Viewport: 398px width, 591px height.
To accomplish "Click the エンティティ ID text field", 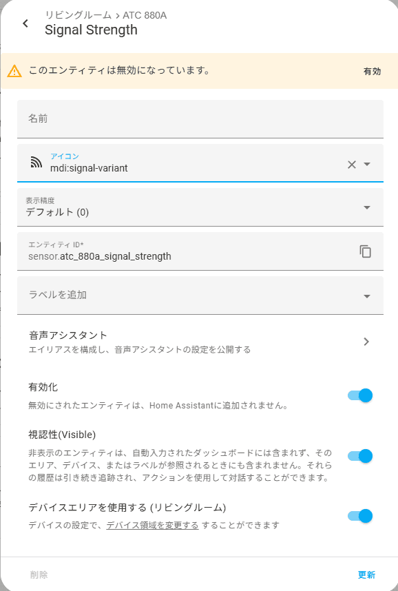I will coord(188,251).
